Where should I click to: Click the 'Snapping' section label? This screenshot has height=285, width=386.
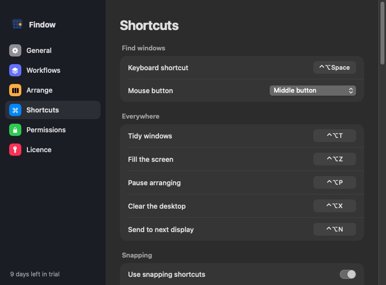pos(137,255)
